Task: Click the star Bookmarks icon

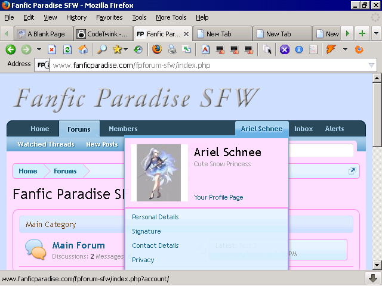Action: [117, 49]
